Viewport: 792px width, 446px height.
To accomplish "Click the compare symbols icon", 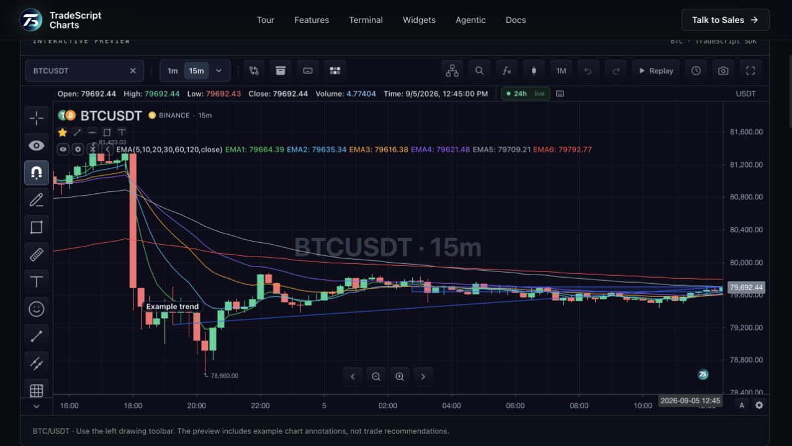I will click(254, 71).
